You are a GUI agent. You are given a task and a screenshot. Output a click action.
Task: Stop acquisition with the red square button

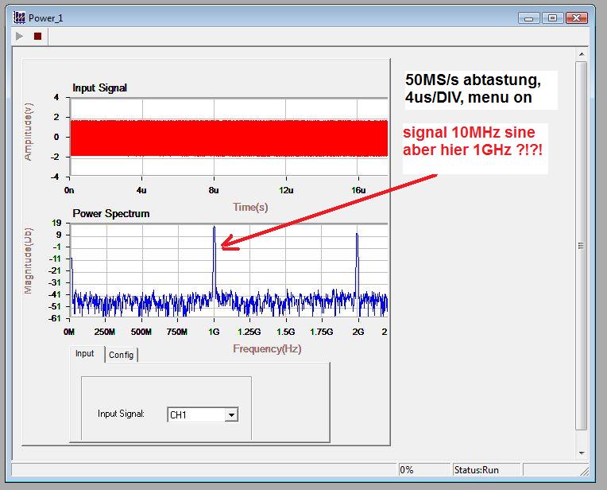(37, 36)
